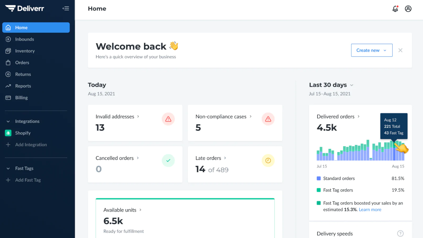Click the Late orders clock icon
This screenshot has width=423, height=238.
tap(268, 160)
